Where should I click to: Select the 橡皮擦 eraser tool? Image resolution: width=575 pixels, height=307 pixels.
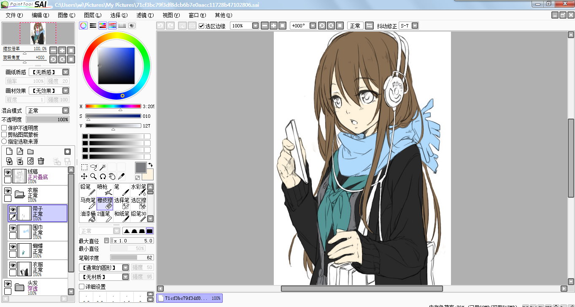pyautogui.click(x=105, y=203)
